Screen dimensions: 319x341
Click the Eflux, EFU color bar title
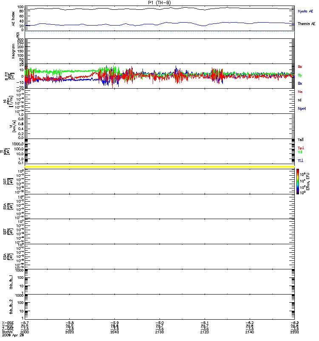[x=308, y=182]
